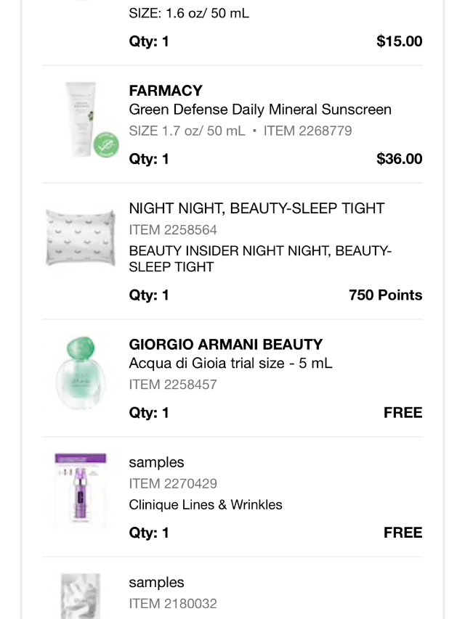Click the $15.00 price at top
Image resolution: width=465 pixels, height=619 pixels.
click(399, 41)
